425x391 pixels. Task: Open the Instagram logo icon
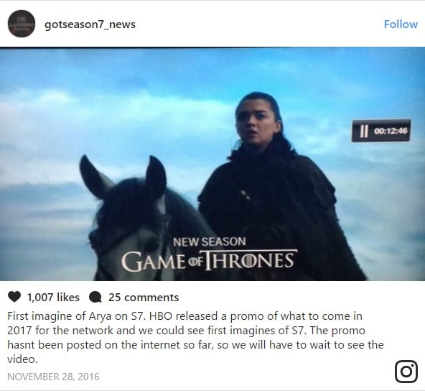pos(406,372)
